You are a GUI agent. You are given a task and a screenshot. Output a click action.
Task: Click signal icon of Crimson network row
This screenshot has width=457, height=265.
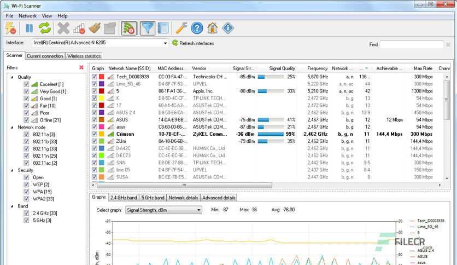tap(111, 134)
